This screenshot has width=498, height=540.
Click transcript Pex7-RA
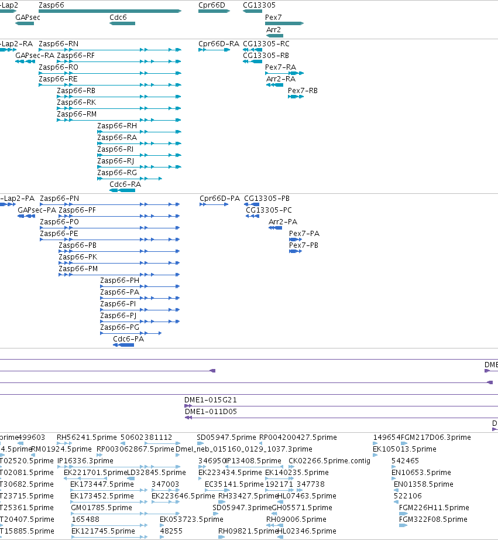(284, 73)
